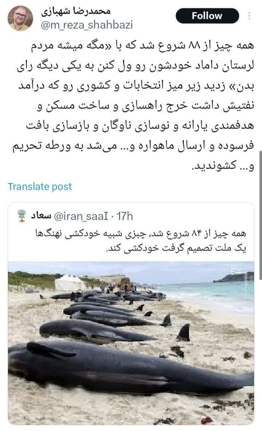Open the quoted user's Squidward avatar
The width and height of the screenshot is (262, 431).
21,216
